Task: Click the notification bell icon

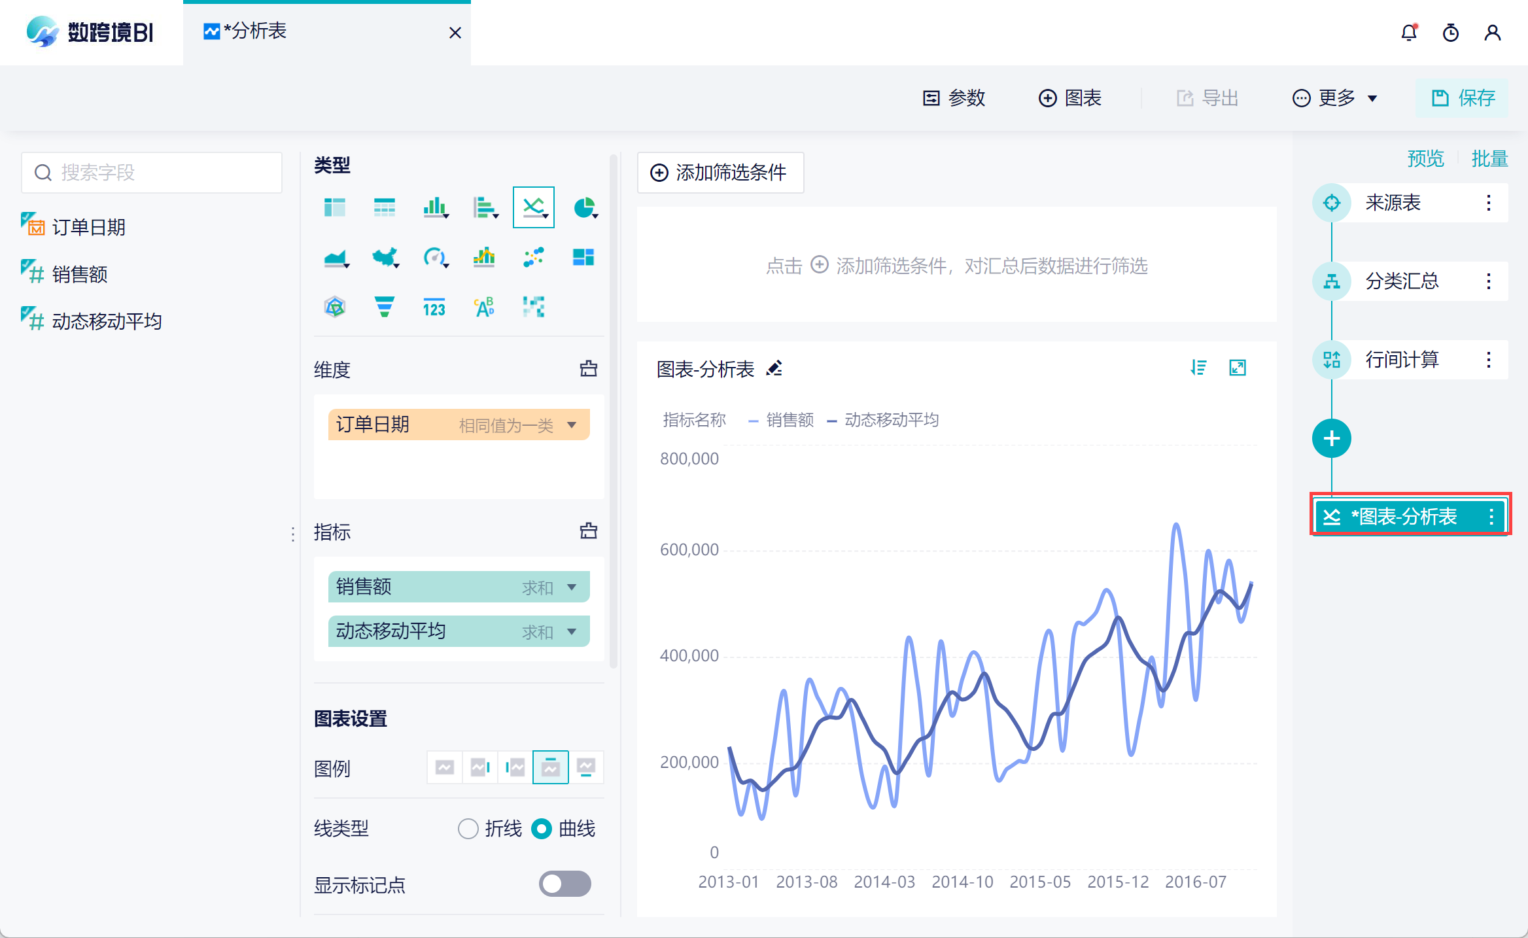Action: click(1409, 33)
